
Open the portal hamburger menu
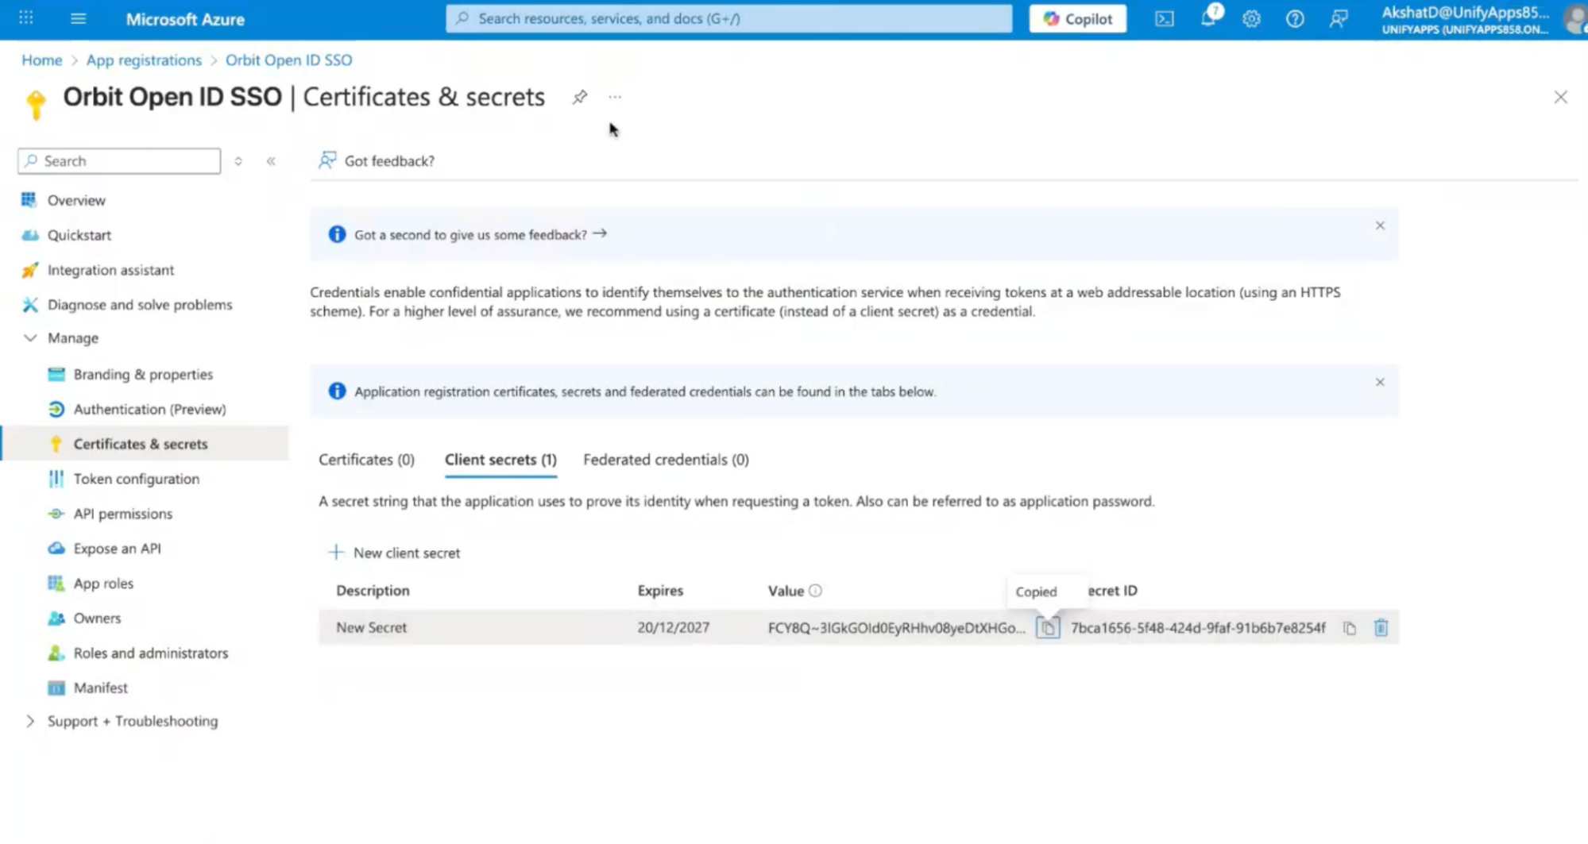click(78, 18)
